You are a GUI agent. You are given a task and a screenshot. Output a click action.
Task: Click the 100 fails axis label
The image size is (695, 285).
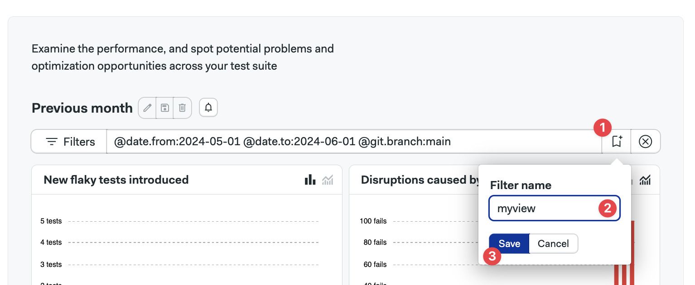pyautogui.click(x=373, y=221)
